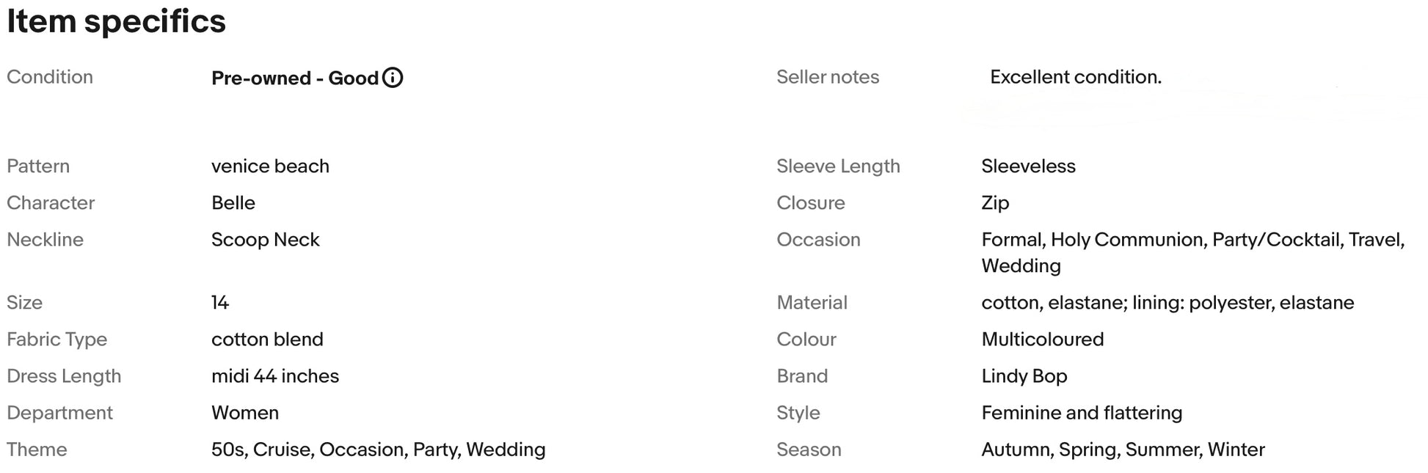Click the Occasion value listing Formal, Wedding
1428x473 pixels.
(x=1193, y=253)
